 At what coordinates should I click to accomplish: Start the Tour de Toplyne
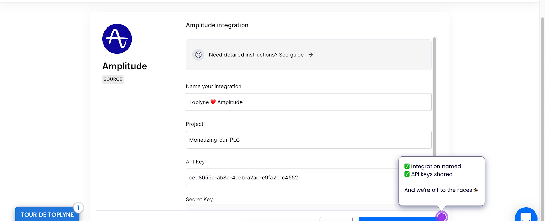point(47,215)
